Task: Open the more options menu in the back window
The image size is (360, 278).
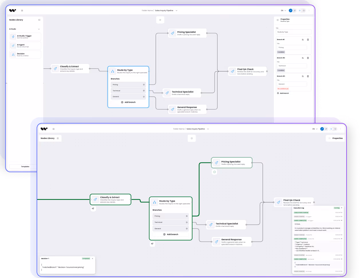Action: pos(309,11)
